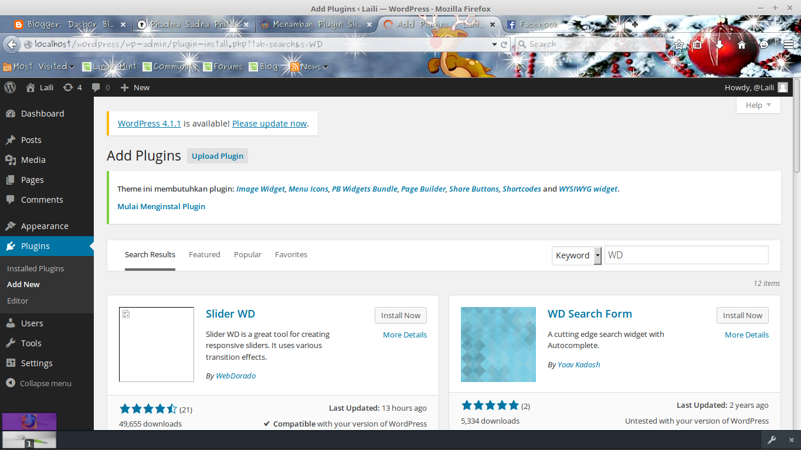Click the Slider WD plugin thumbnail
This screenshot has width=801, height=450.
click(157, 345)
